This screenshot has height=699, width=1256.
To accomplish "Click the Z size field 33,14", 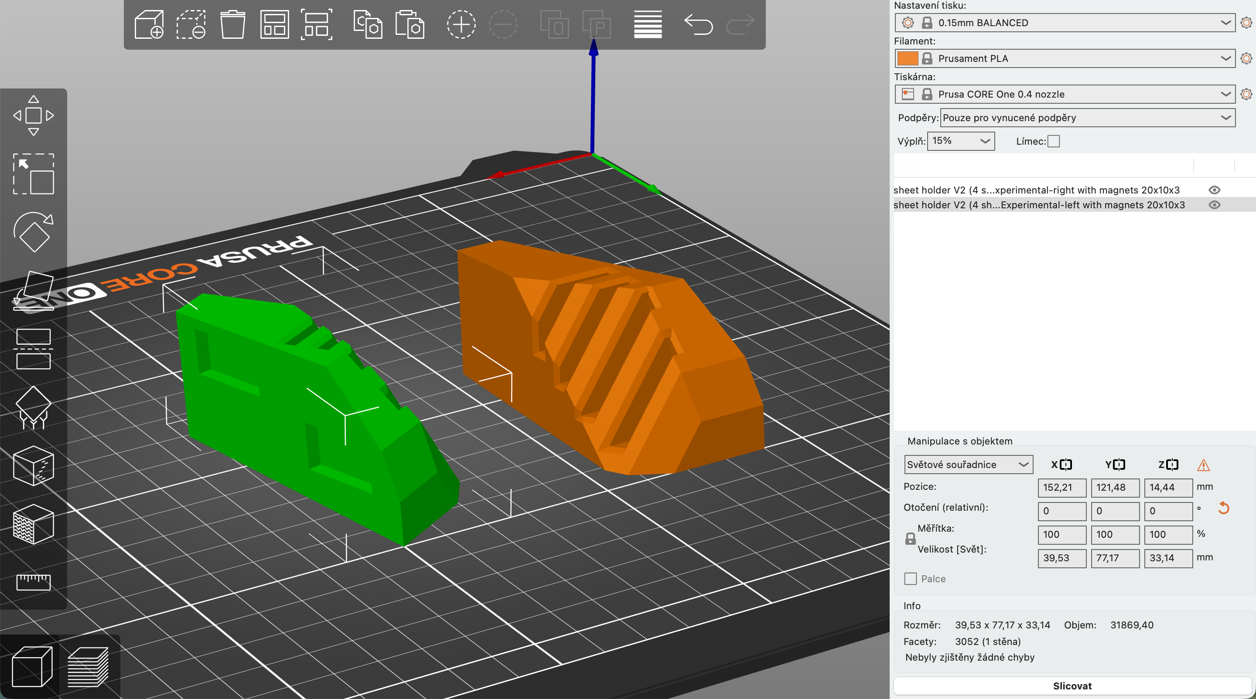I will tap(1168, 558).
